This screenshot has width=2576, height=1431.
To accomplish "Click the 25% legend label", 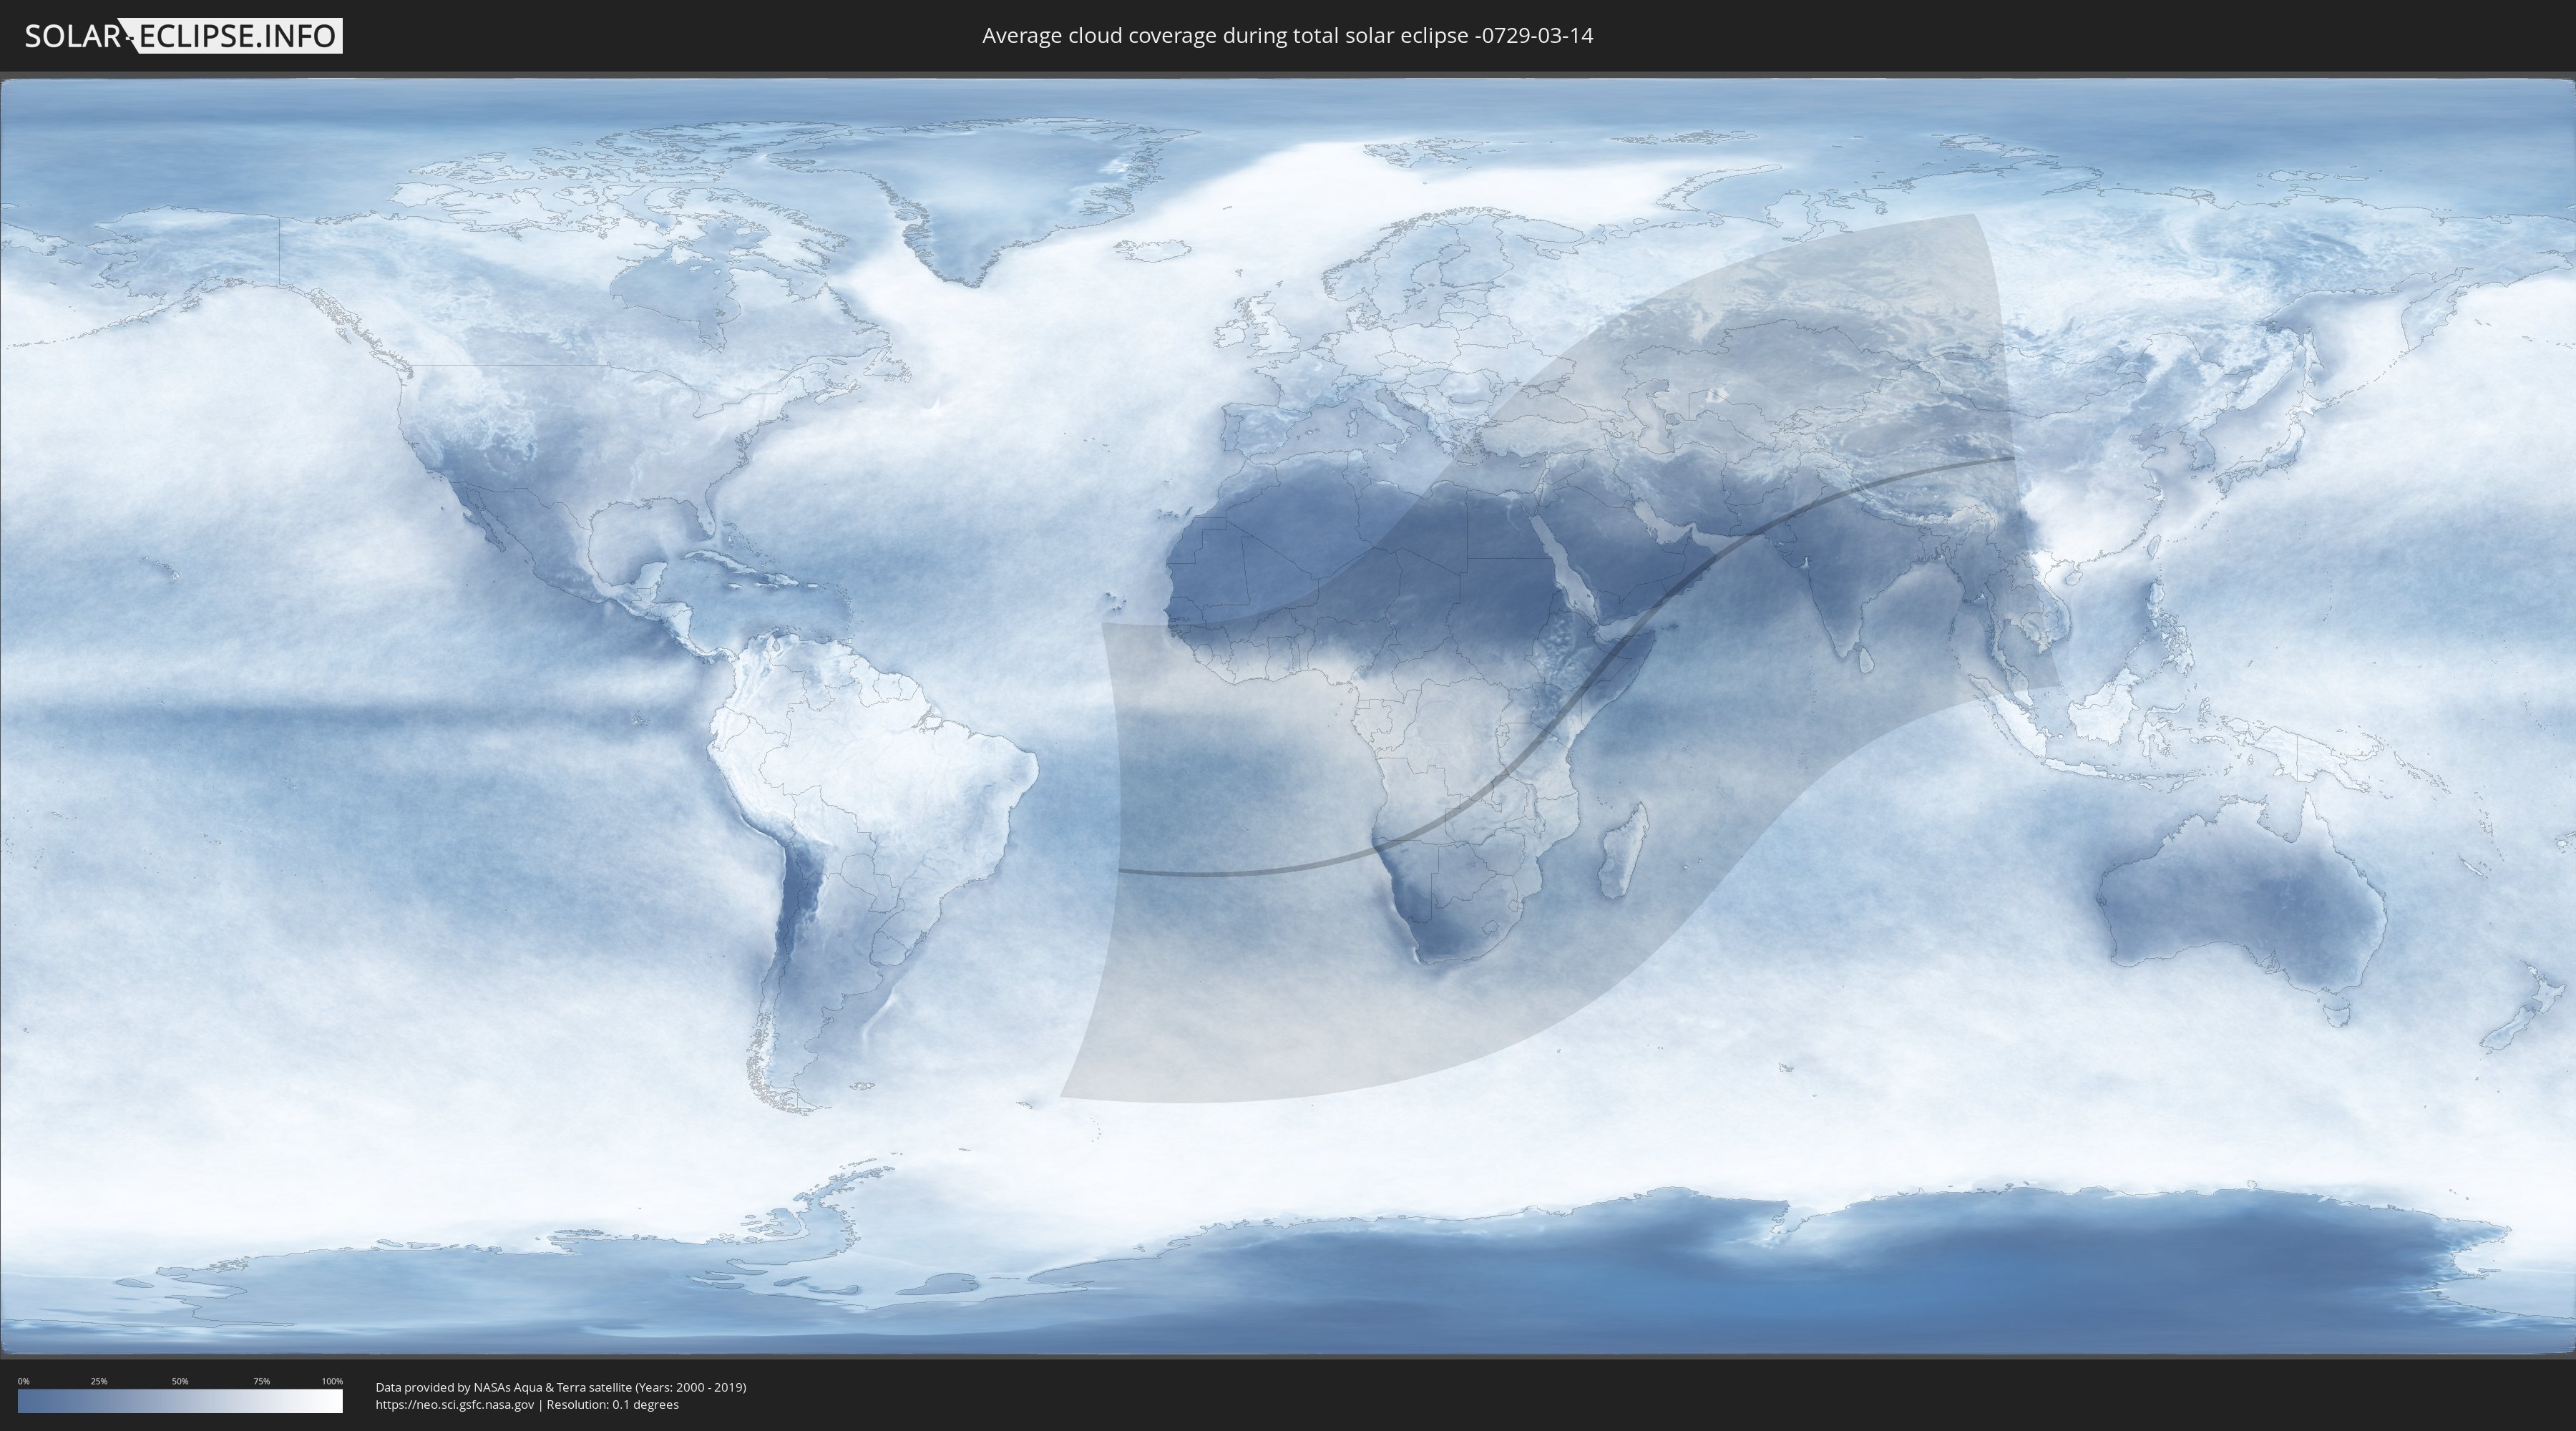I will (99, 1381).
